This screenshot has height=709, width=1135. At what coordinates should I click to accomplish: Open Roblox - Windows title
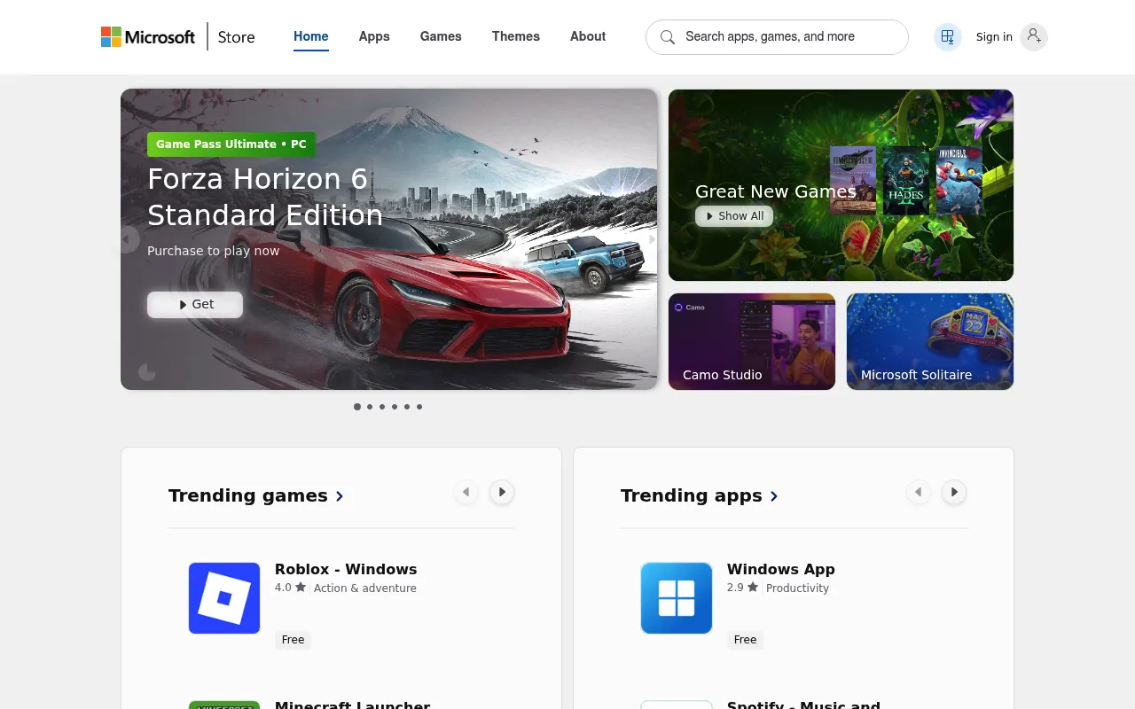[346, 569]
